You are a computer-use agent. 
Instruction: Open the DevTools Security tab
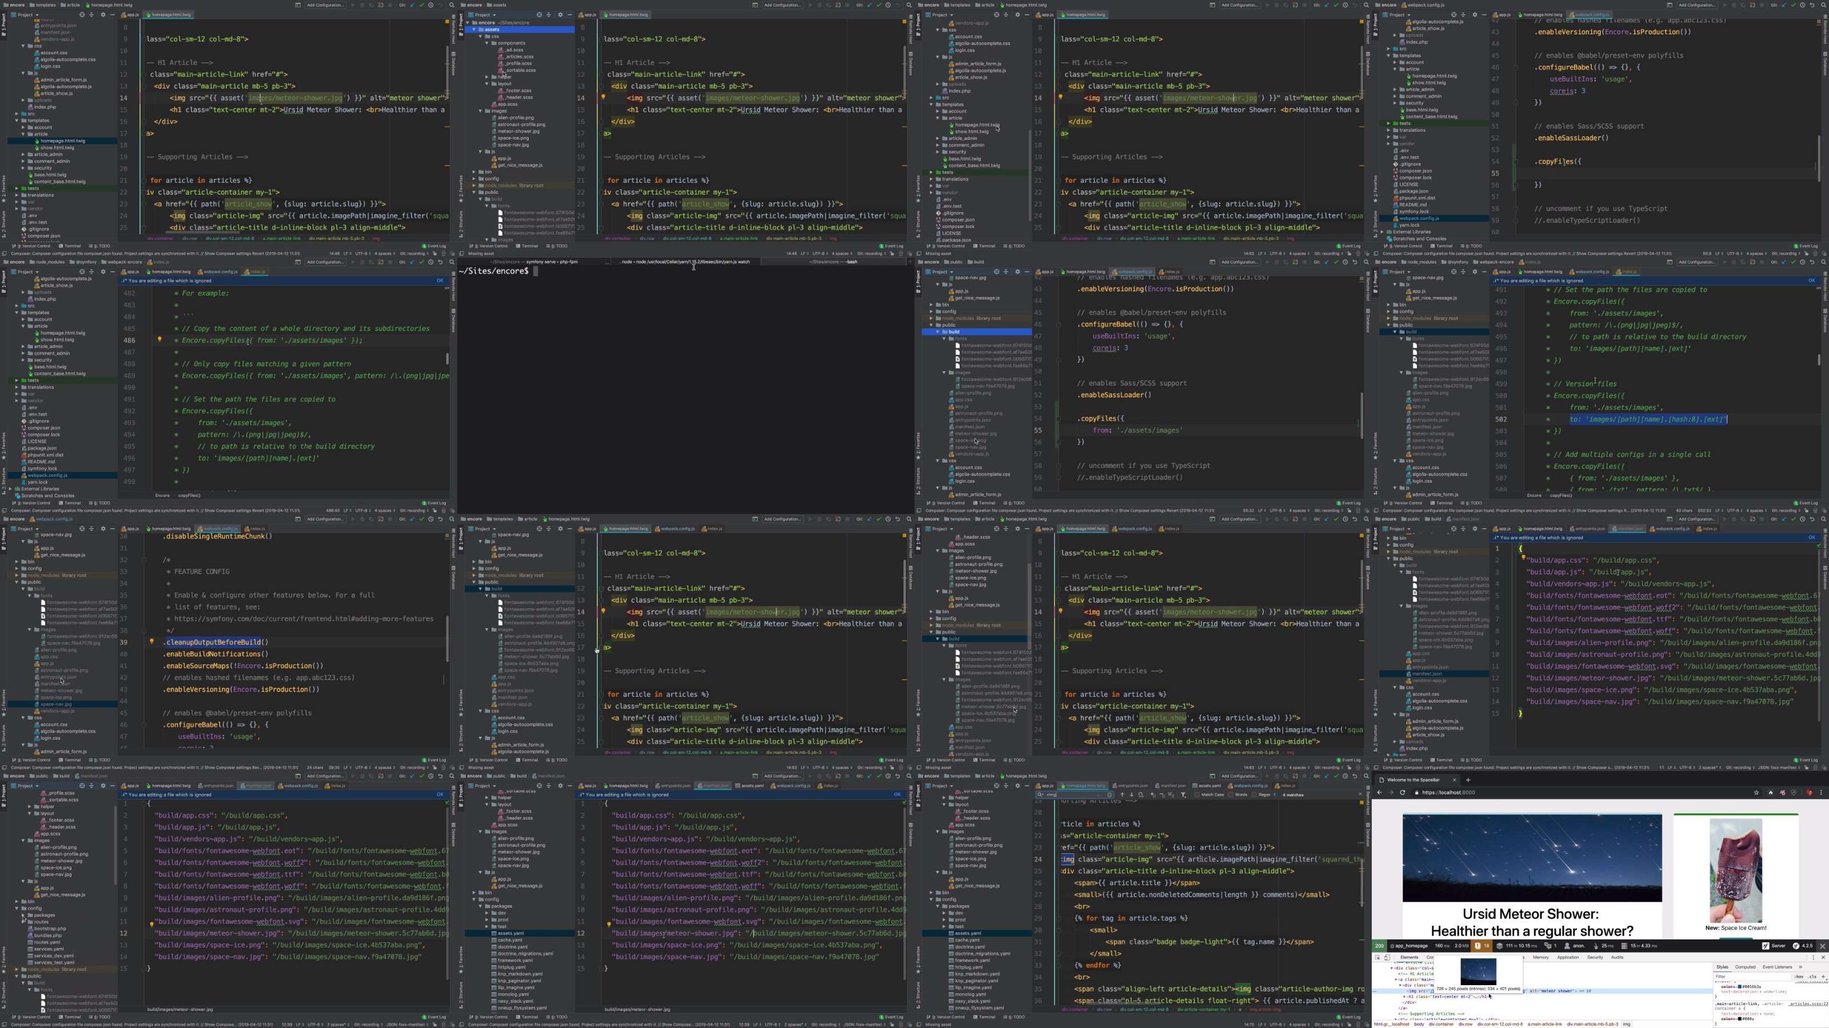coord(1595,957)
